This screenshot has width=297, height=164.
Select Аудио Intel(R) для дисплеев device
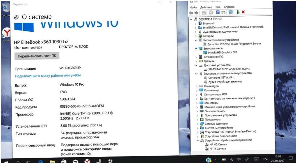225,82
